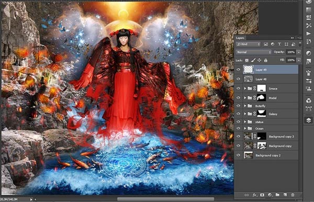Lock all padlock icon

tap(266, 60)
